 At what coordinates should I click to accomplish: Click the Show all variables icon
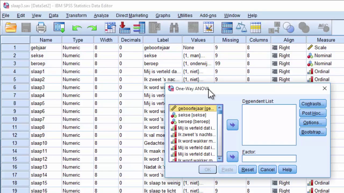click(x=304, y=27)
